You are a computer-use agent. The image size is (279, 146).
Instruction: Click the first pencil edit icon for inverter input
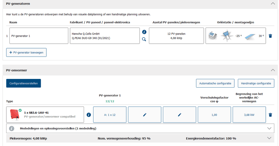tap(145, 115)
